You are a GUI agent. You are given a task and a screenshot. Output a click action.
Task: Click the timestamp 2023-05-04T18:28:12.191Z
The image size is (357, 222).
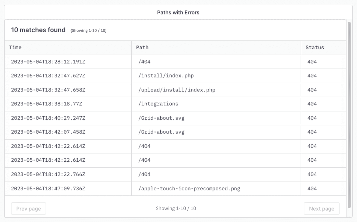pos(48,62)
